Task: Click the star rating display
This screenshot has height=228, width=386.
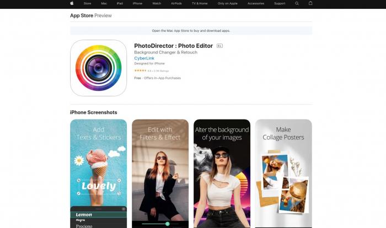Action: click(x=140, y=70)
